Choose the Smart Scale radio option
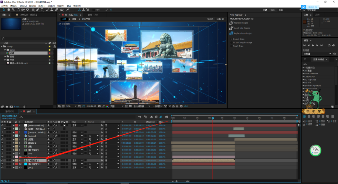Image resolution: width=338 pixels, height=184 pixels. click(x=232, y=46)
